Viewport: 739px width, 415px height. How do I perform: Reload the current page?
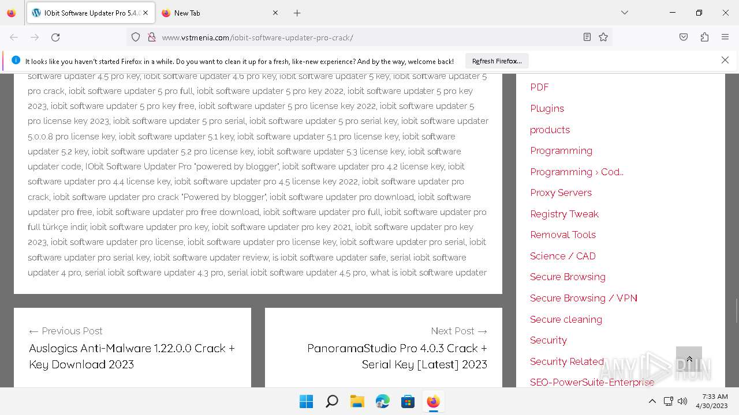click(55, 37)
